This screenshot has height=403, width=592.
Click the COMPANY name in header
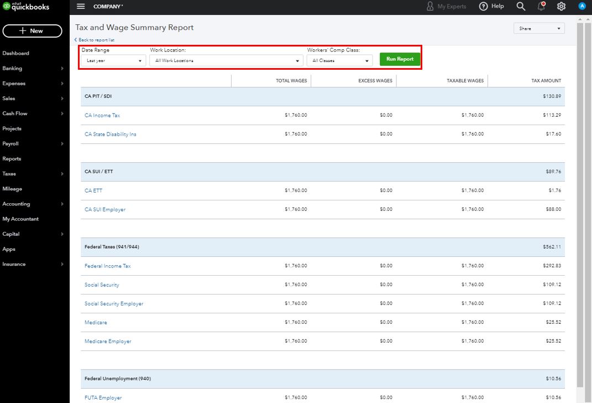click(108, 7)
